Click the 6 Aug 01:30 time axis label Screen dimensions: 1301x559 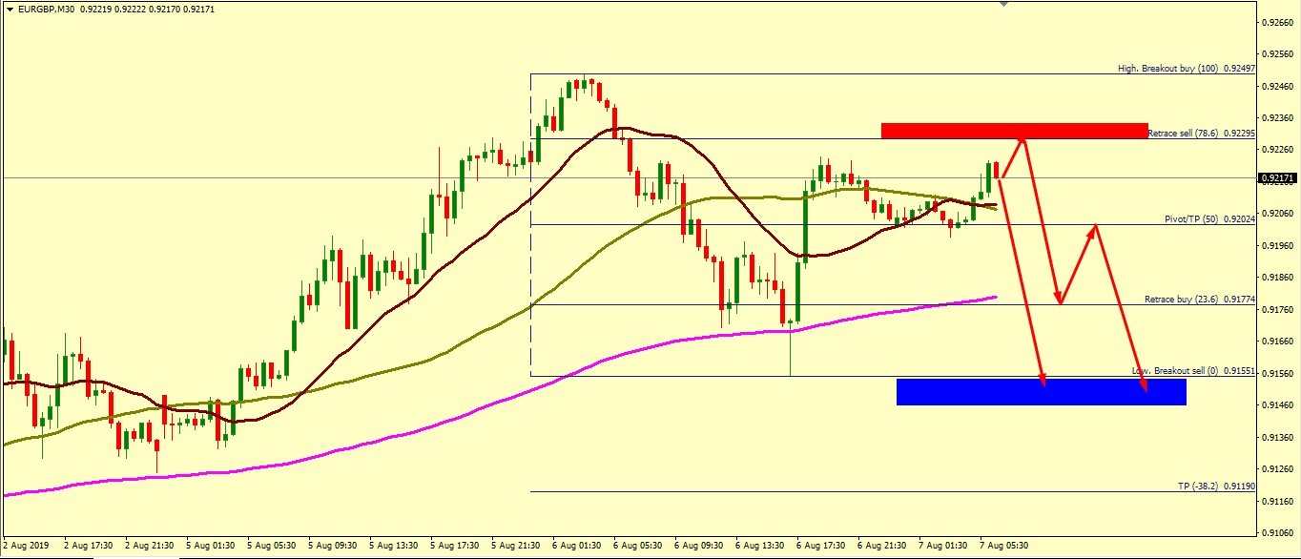tap(578, 546)
